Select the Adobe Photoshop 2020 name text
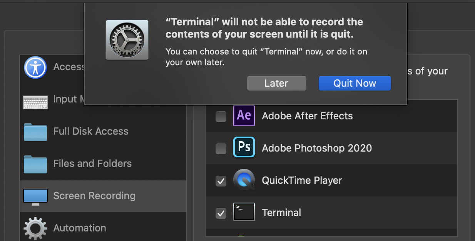 point(317,148)
